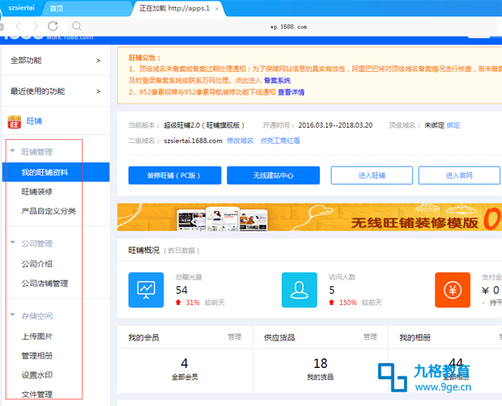Viewport: 502px width, 406px height.
Task: Click the 访问人数 value 5
Action: coord(332,290)
